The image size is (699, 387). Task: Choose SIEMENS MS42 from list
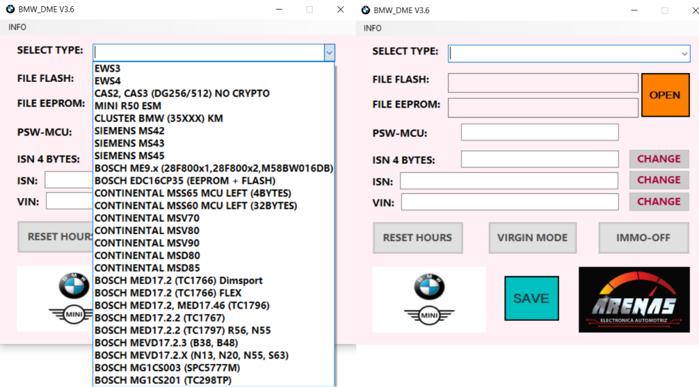pyautogui.click(x=214, y=130)
